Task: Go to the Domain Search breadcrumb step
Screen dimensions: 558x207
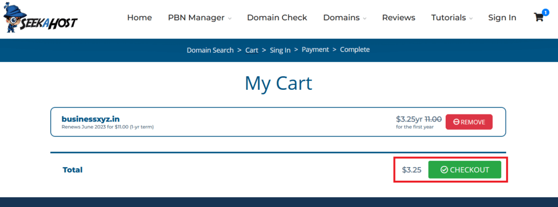Action: pyautogui.click(x=210, y=50)
